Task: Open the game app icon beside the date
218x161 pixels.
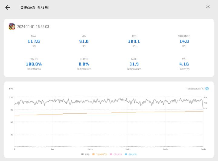Action: (12, 26)
